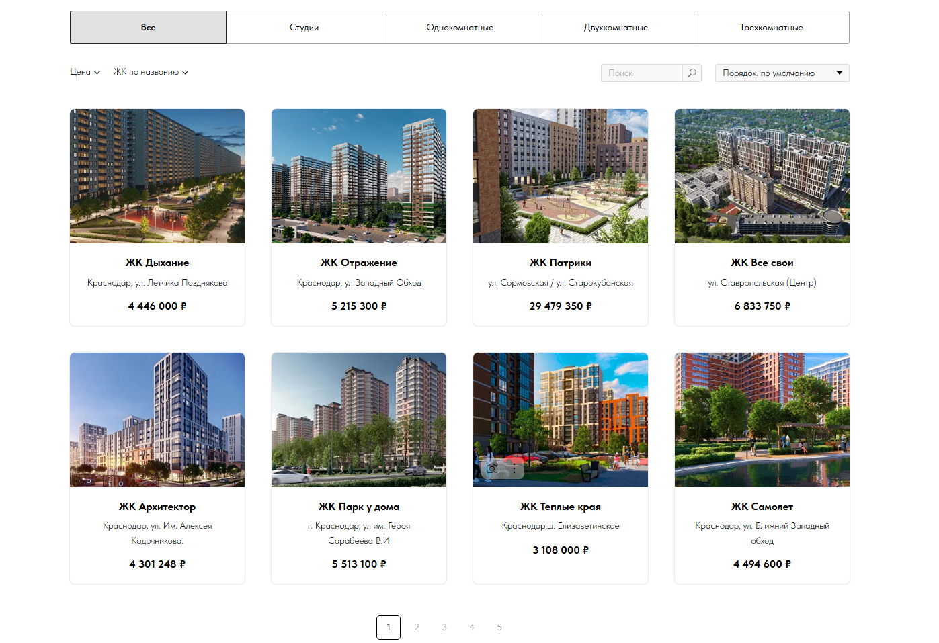The image size is (939, 643).
Task: Select the Все tab
Action: (148, 27)
